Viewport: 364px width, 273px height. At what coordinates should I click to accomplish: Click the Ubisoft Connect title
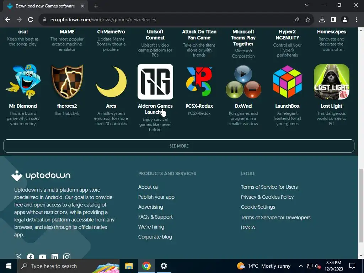(x=155, y=35)
